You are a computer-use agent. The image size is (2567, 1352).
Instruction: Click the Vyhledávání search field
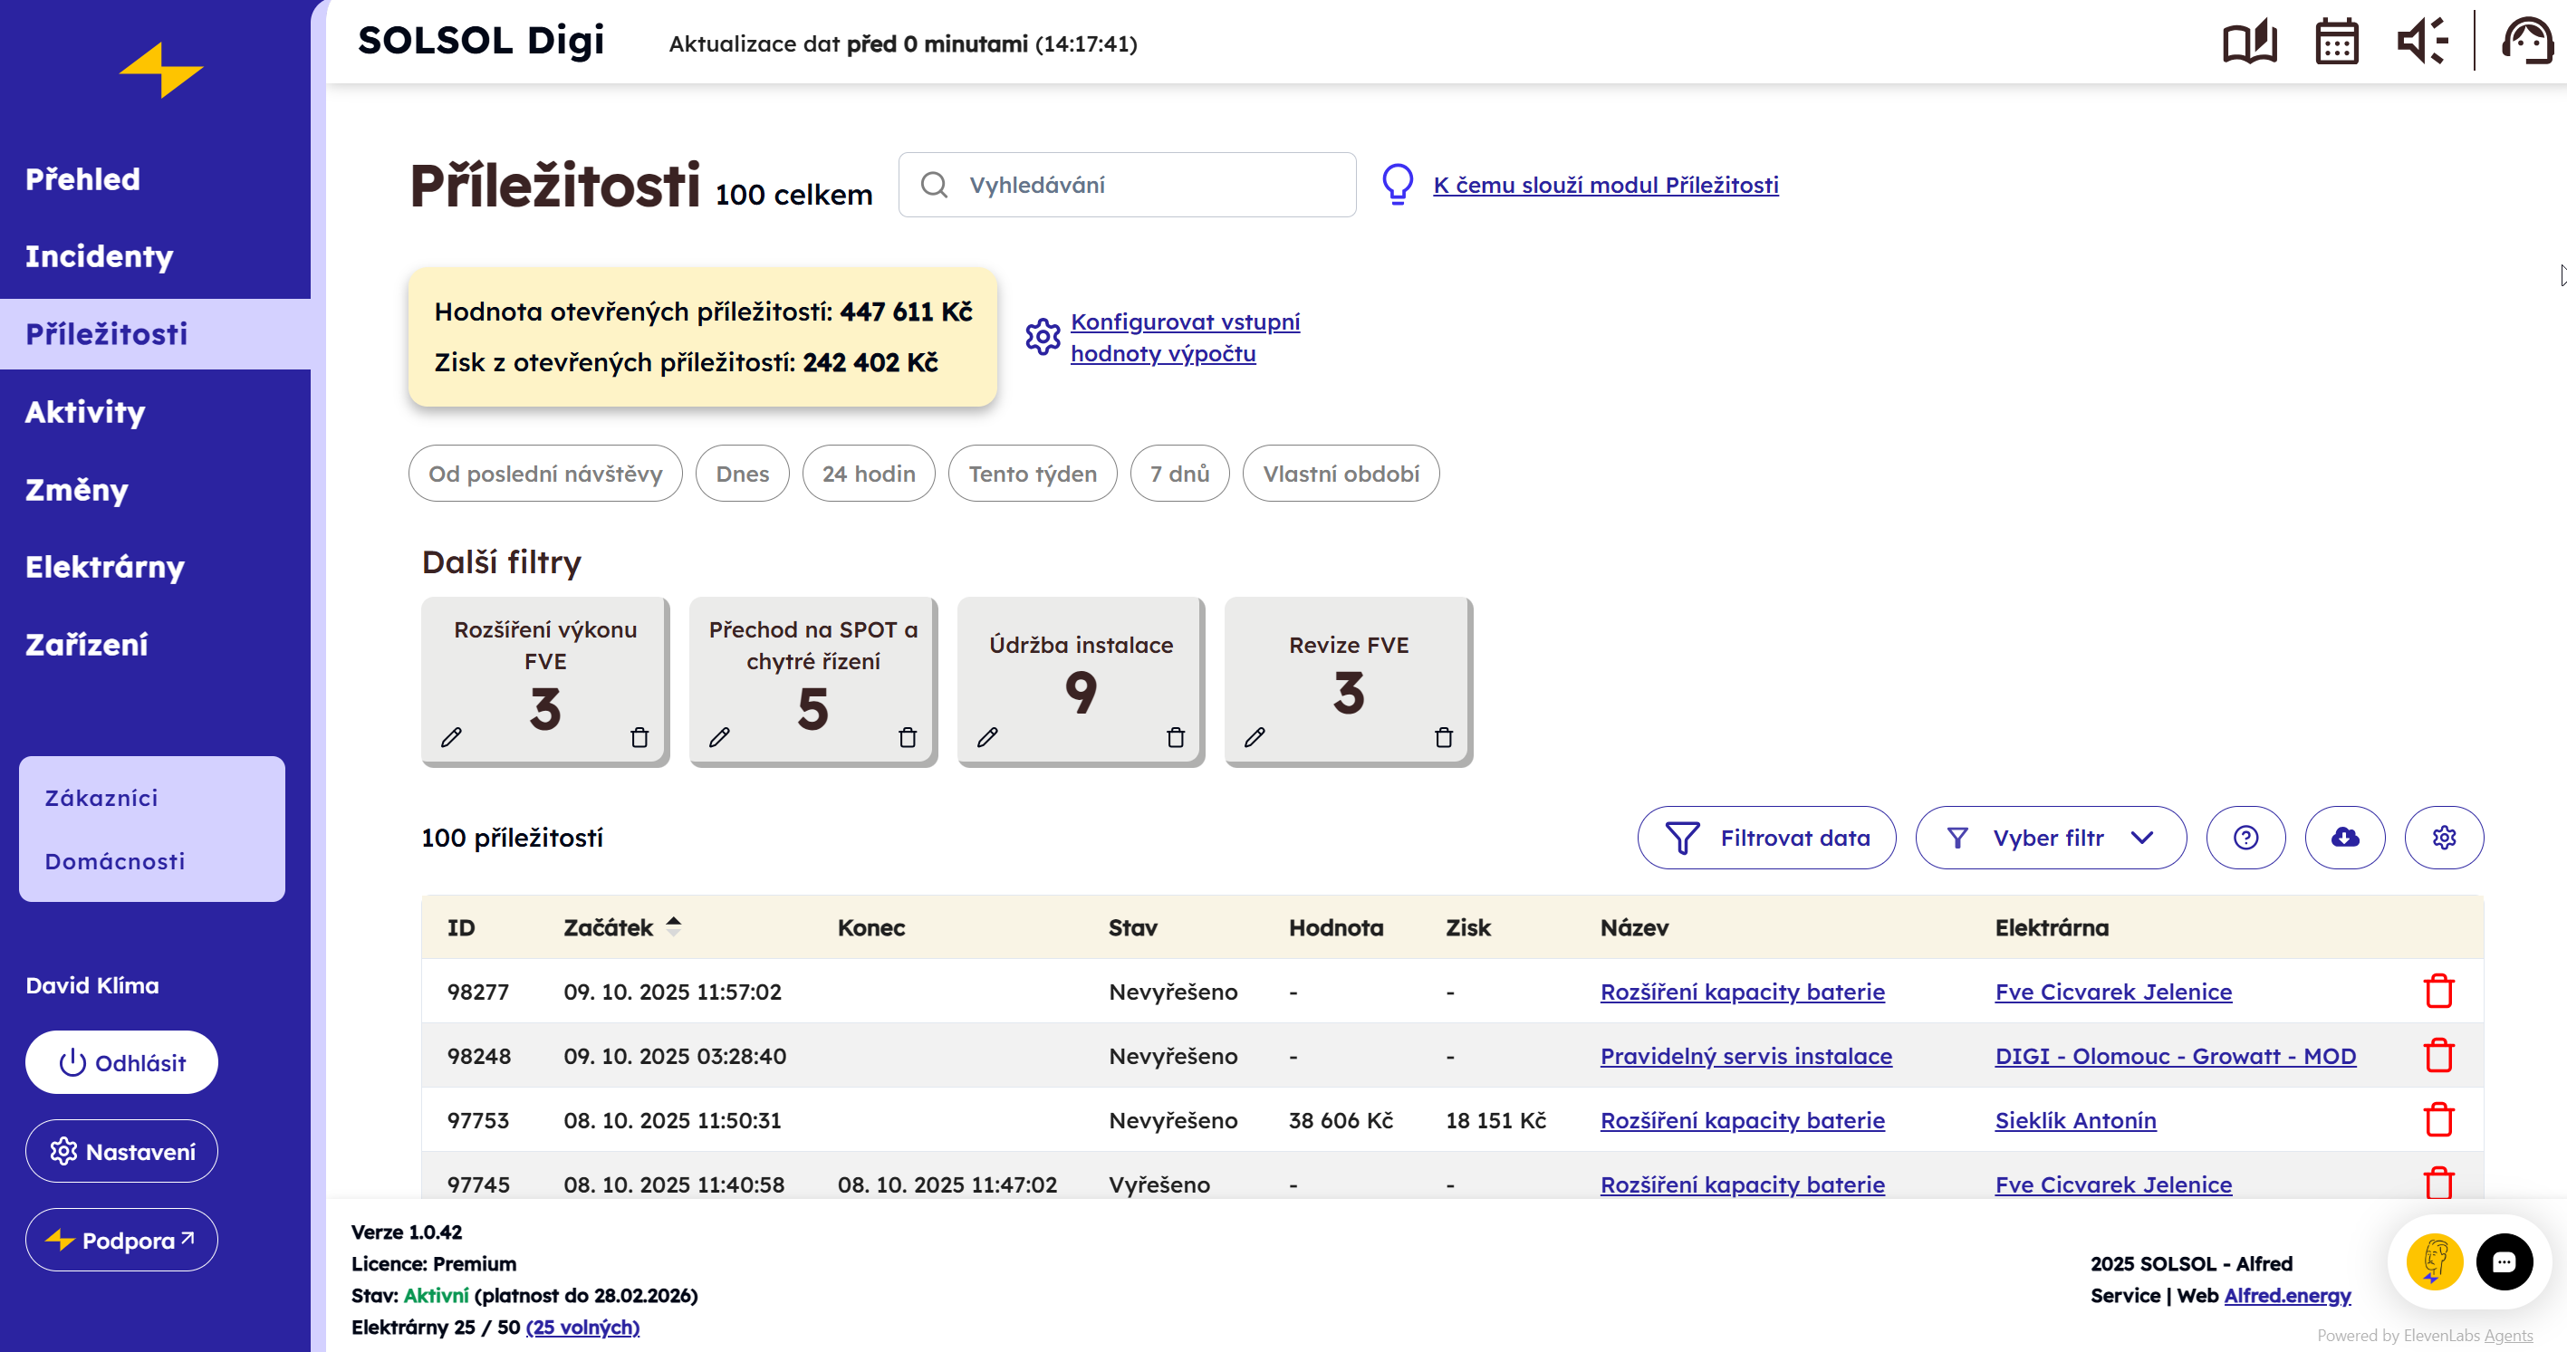(1126, 186)
